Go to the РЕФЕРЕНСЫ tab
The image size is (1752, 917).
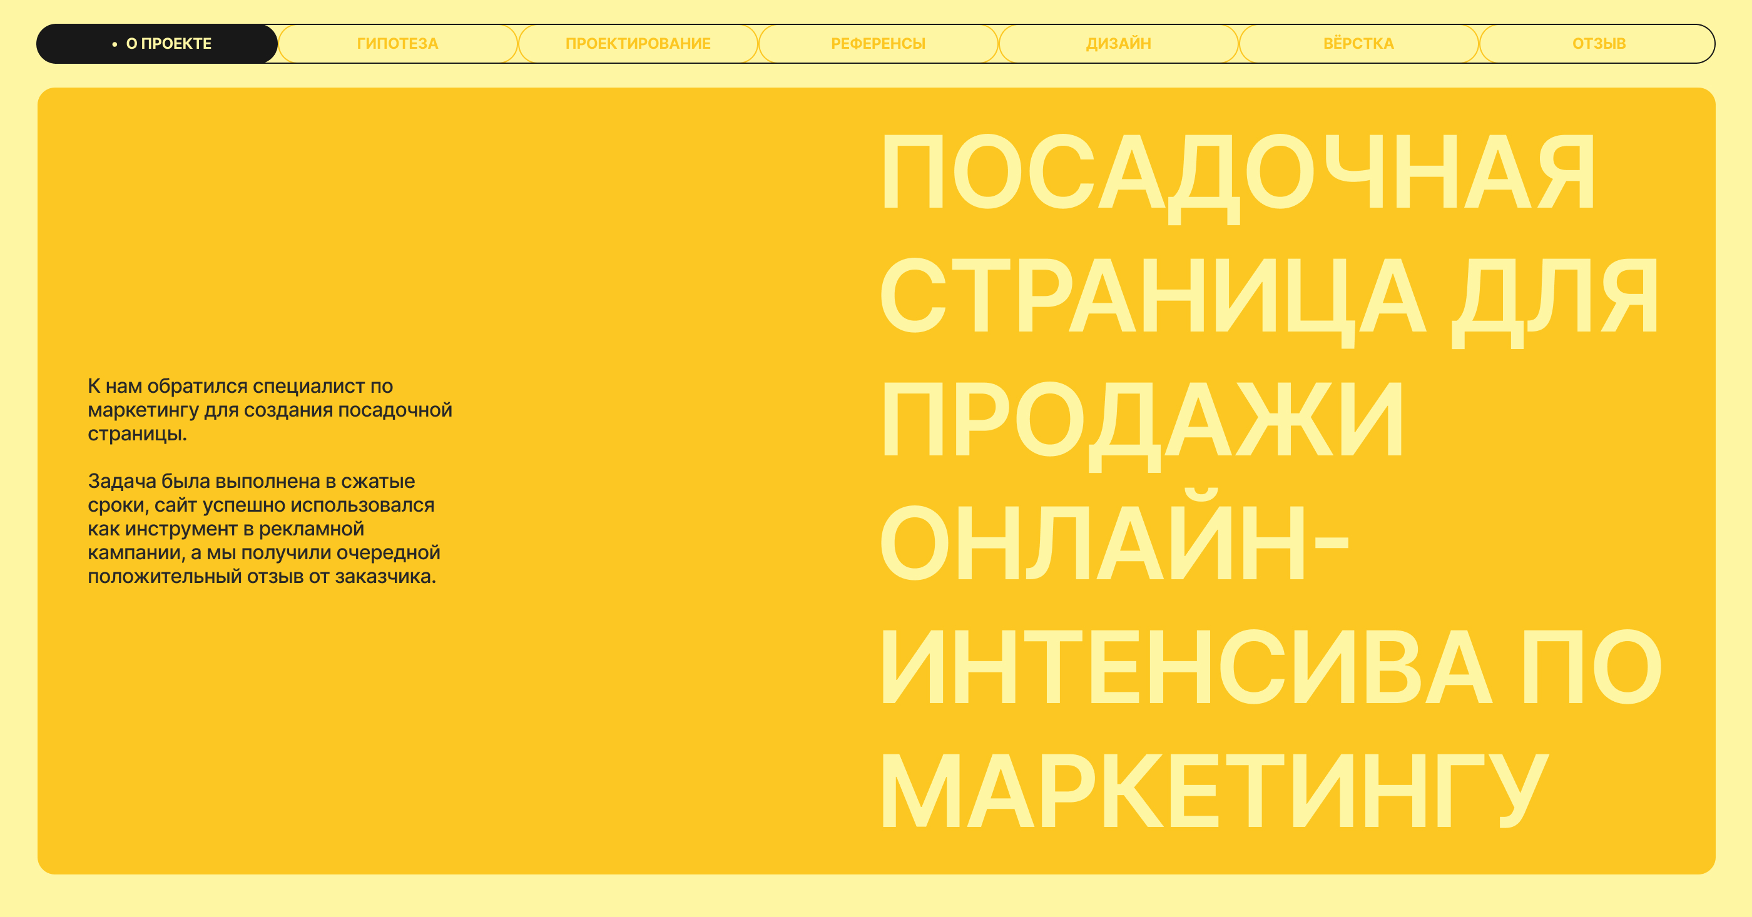pos(877,44)
